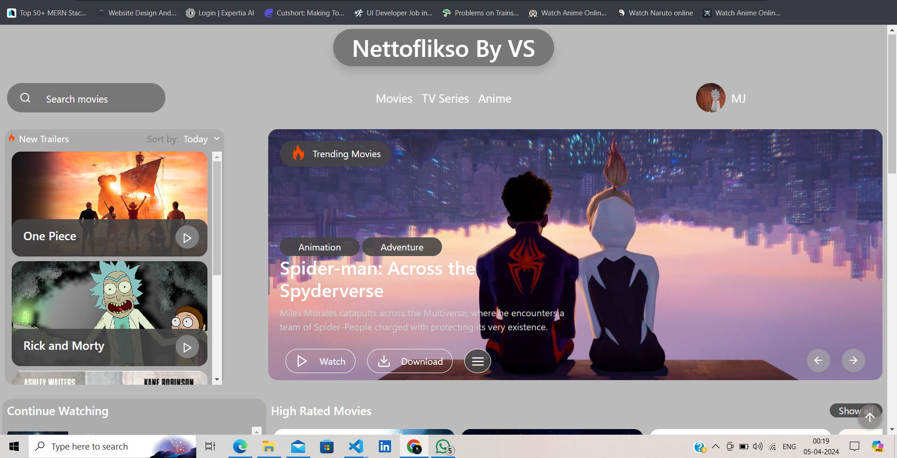
Task: Open Mail app from taskbar
Action: [298, 446]
